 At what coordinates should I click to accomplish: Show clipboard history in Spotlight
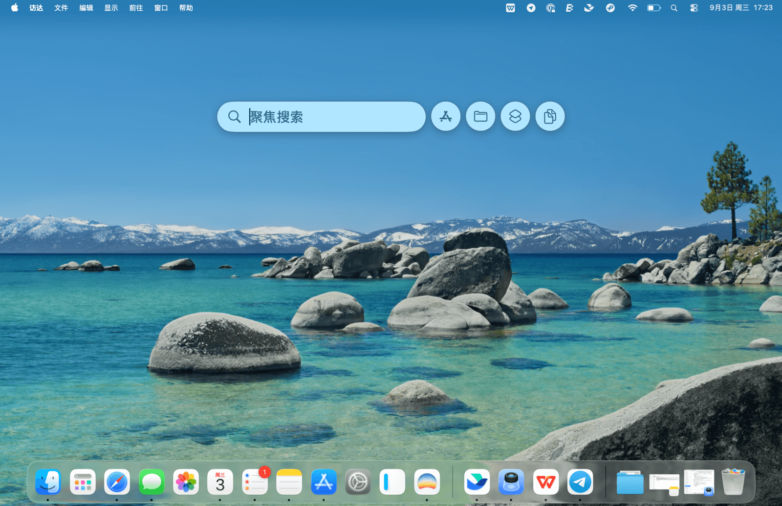(x=550, y=117)
